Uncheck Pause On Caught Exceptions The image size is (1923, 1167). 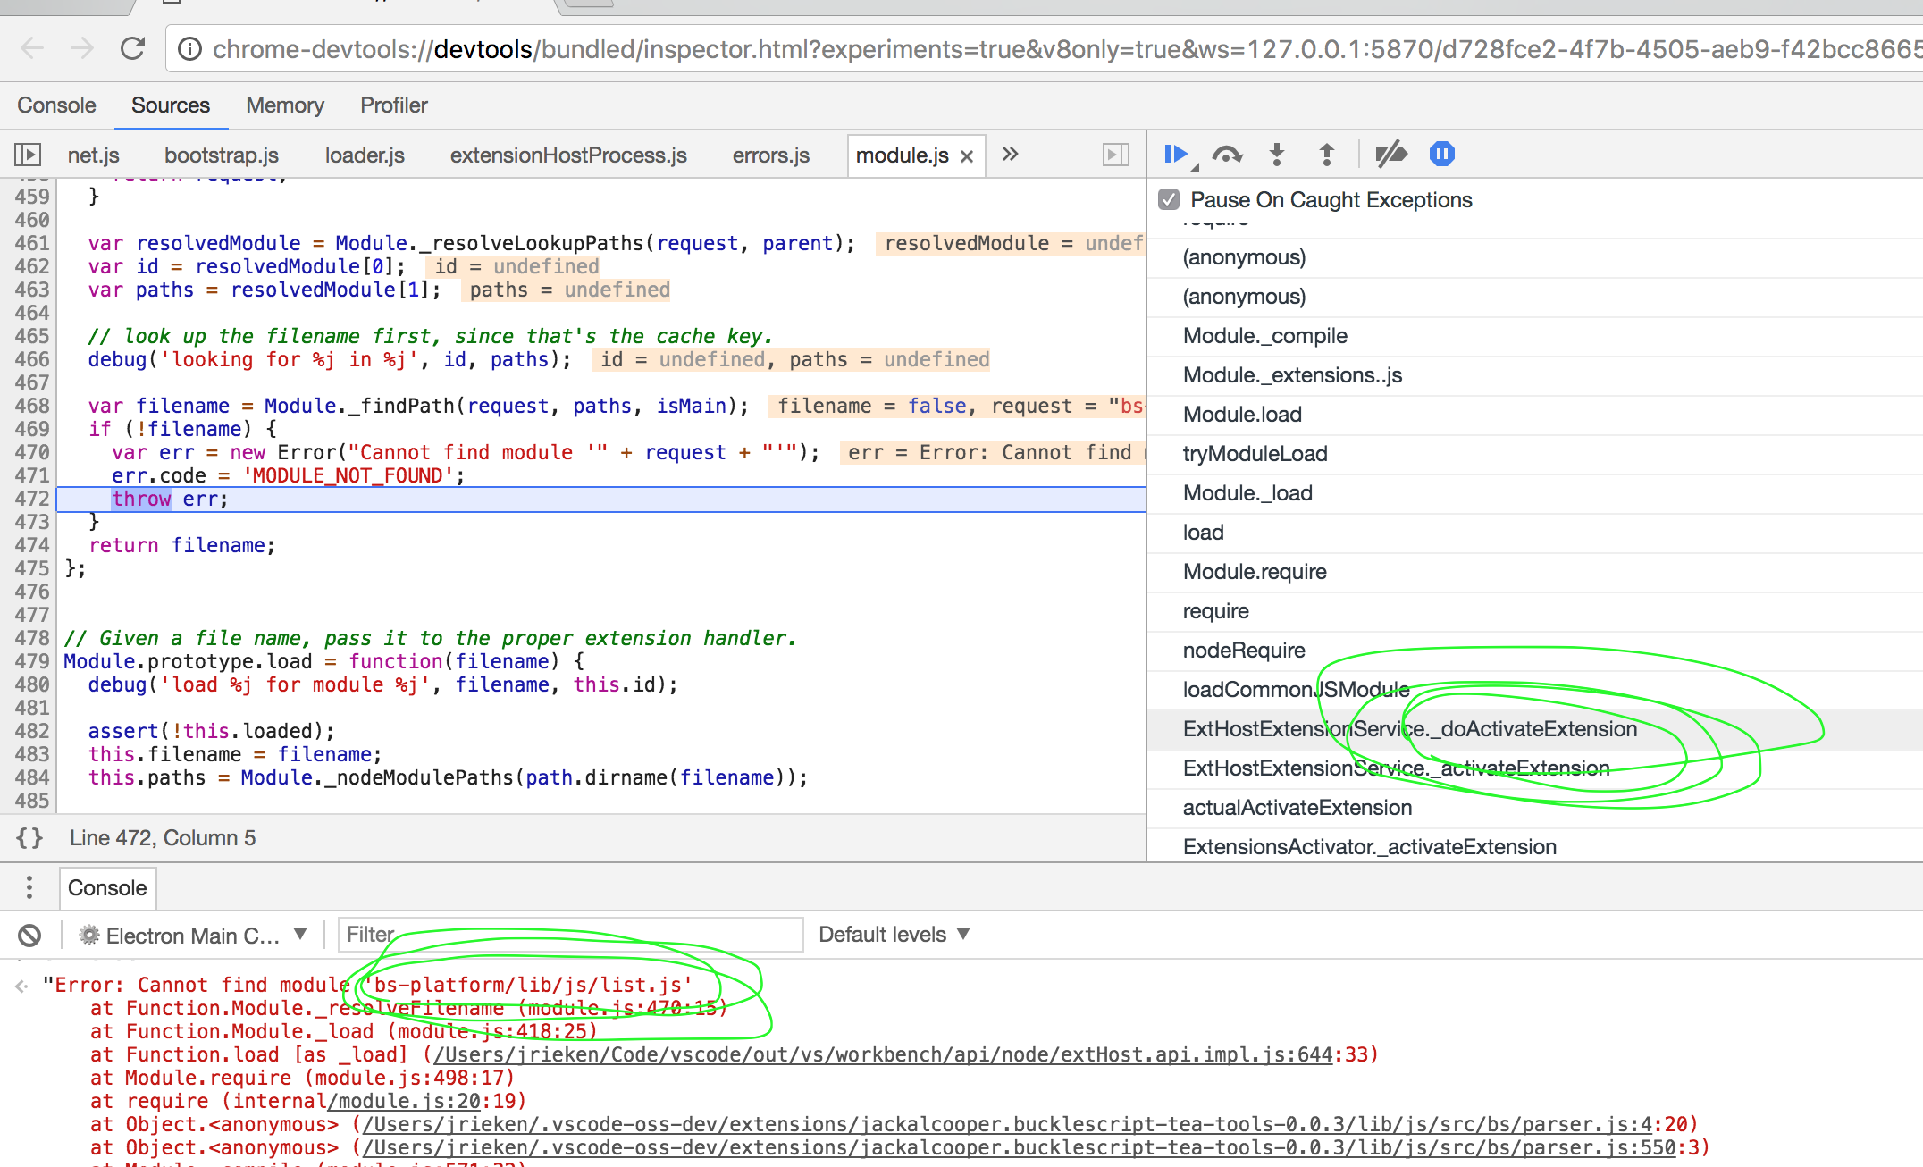pos(1169,199)
